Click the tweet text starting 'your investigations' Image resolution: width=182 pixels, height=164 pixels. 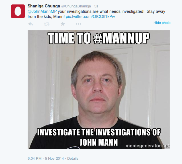[x=96, y=14]
